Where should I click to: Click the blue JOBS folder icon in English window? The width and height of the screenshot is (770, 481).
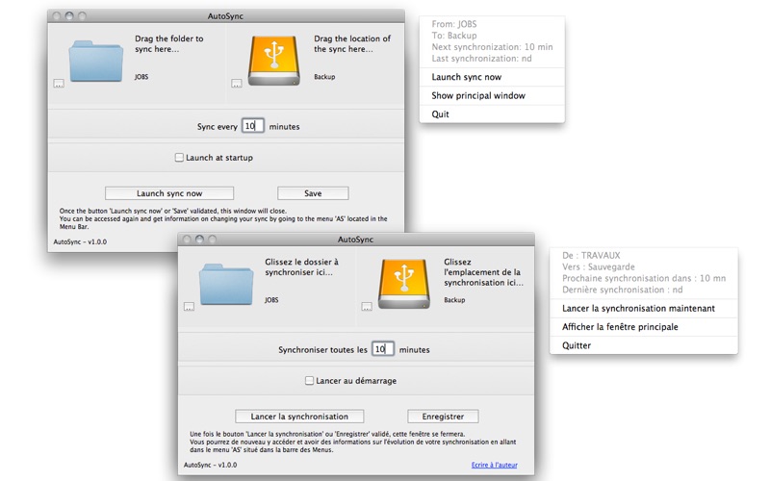(95, 62)
